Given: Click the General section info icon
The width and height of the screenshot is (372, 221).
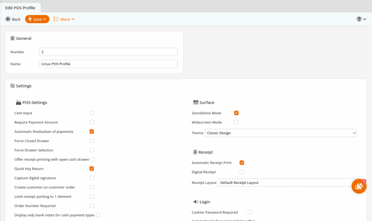Looking at the screenshot, I should (12, 38).
